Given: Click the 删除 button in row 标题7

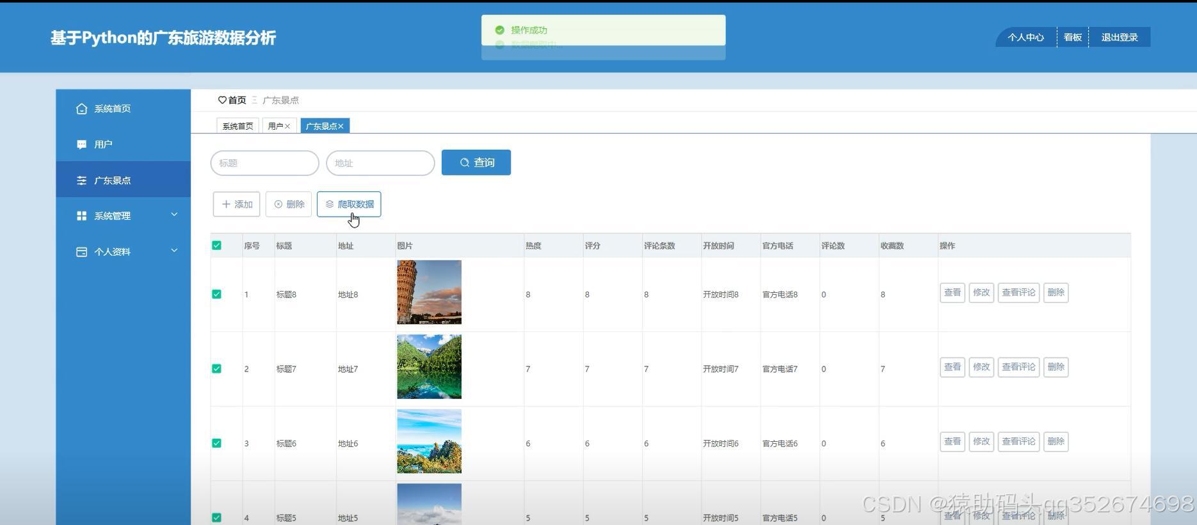Looking at the screenshot, I should [x=1056, y=367].
